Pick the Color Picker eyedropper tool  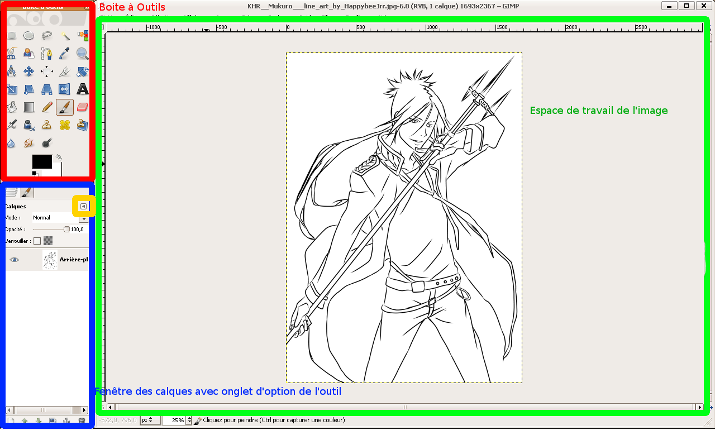tap(65, 54)
